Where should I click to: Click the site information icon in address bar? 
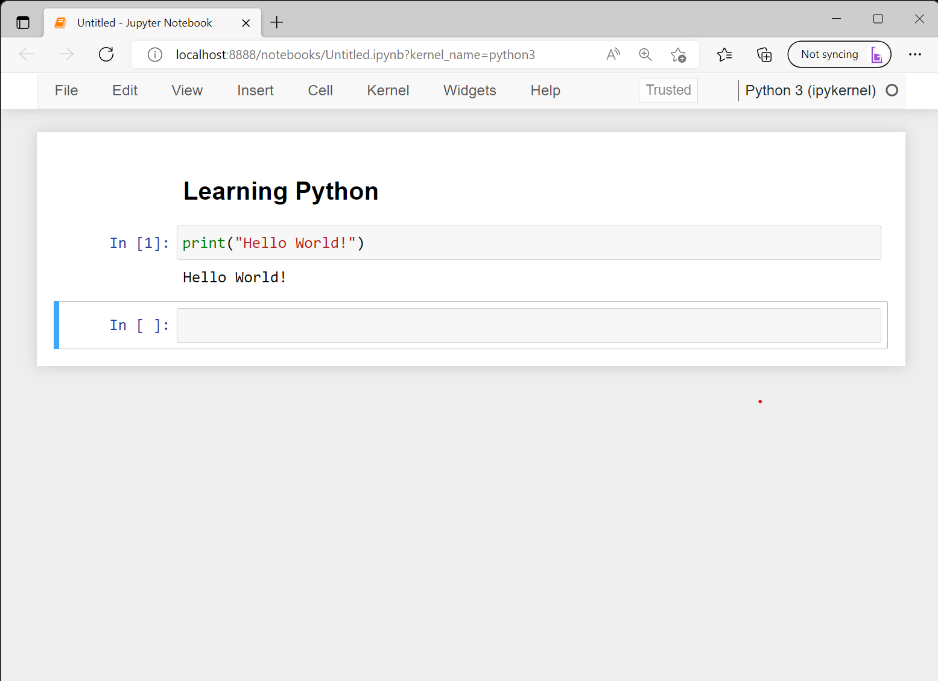click(154, 54)
